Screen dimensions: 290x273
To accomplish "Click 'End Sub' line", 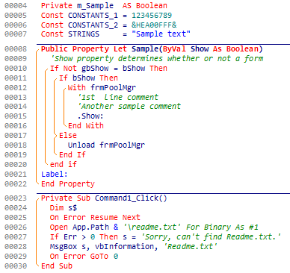I will point(57,266).
